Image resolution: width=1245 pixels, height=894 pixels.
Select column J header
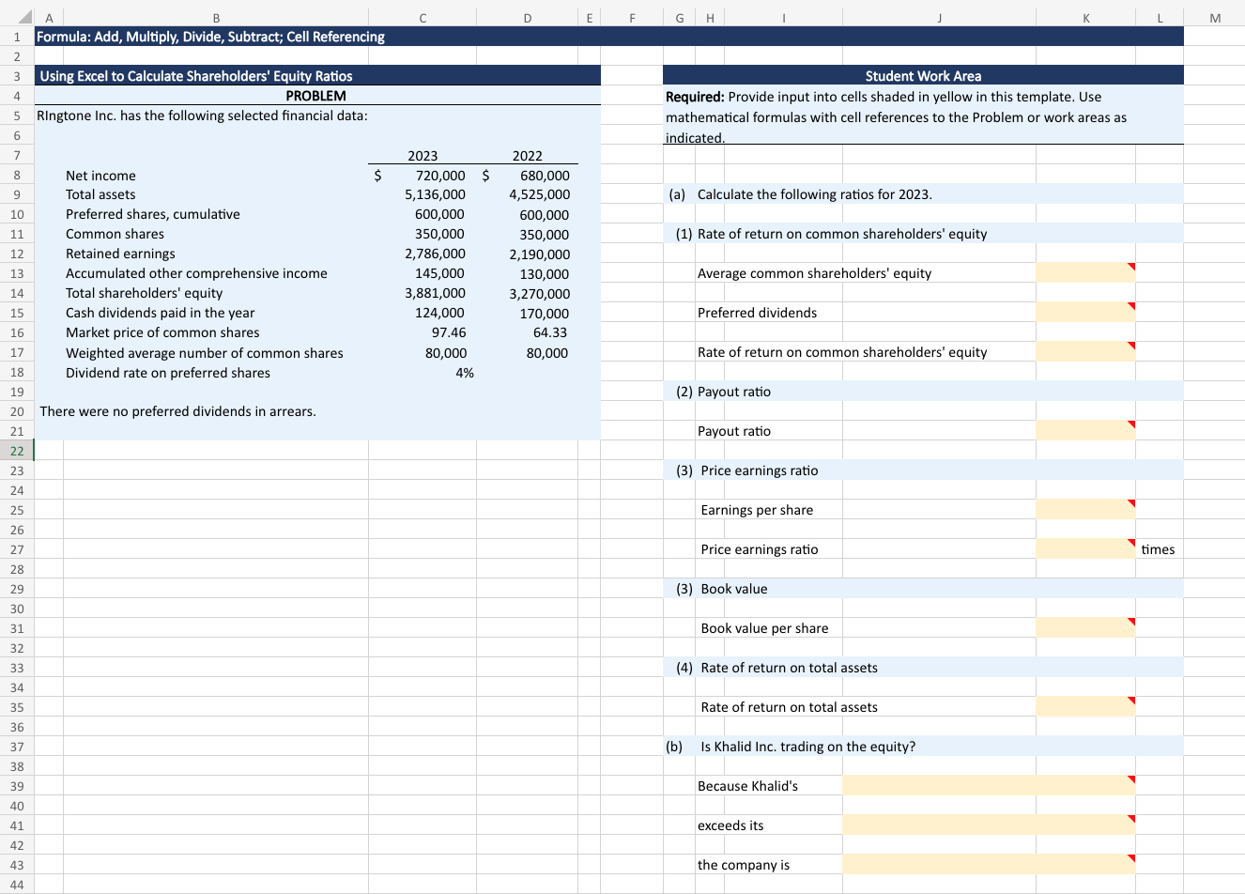click(939, 17)
